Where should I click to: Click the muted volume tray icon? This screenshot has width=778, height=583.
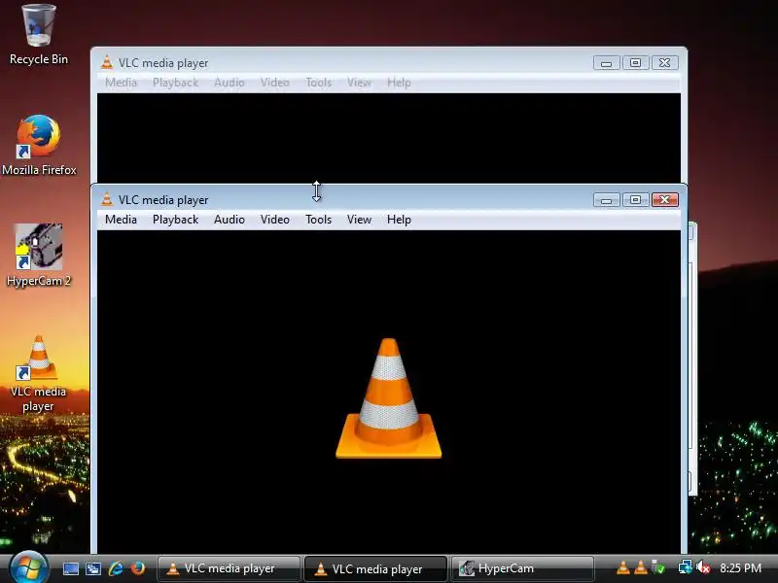click(x=703, y=567)
